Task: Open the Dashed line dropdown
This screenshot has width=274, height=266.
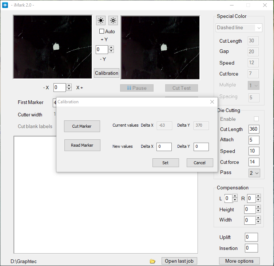Action: [x=239, y=28]
